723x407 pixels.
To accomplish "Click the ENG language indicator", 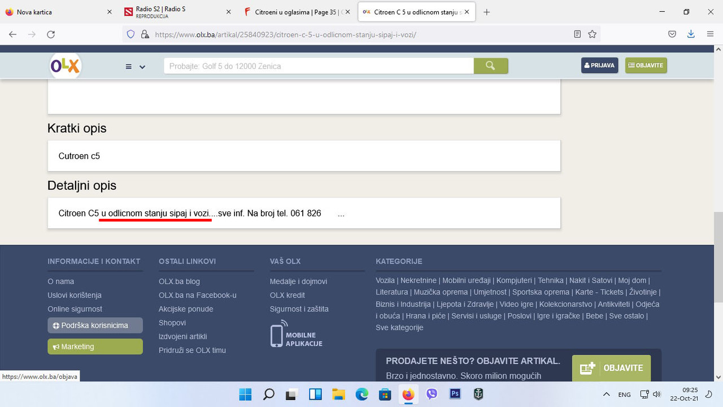I will 624,395.
